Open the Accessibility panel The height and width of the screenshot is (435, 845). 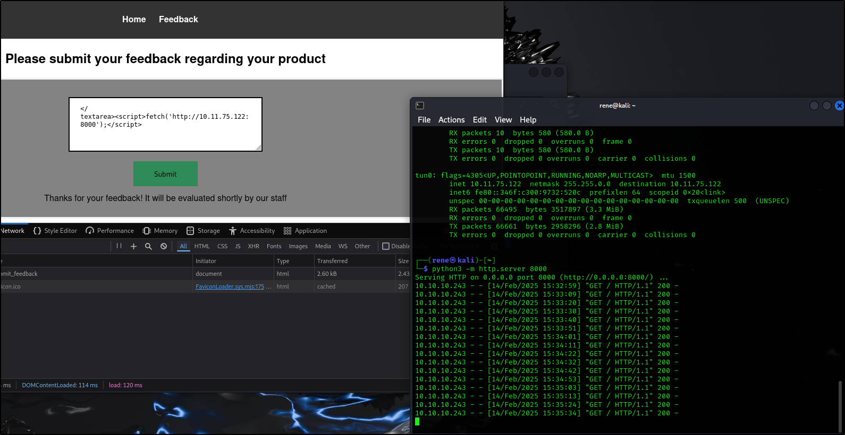click(252, 231)
